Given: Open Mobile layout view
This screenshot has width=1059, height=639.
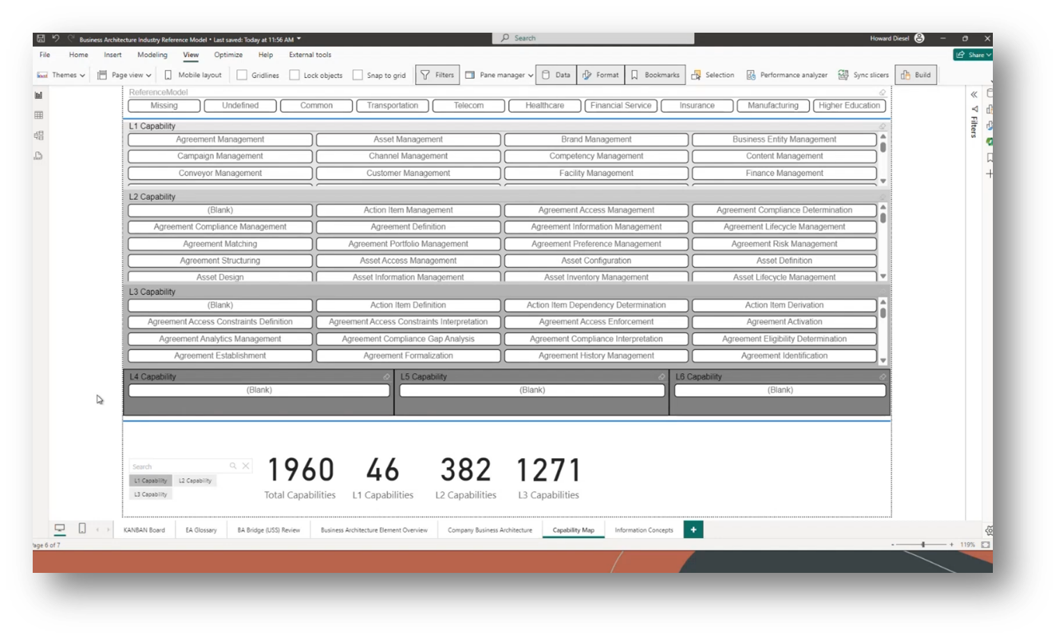Looking at the screenshot, I should 193,75.
